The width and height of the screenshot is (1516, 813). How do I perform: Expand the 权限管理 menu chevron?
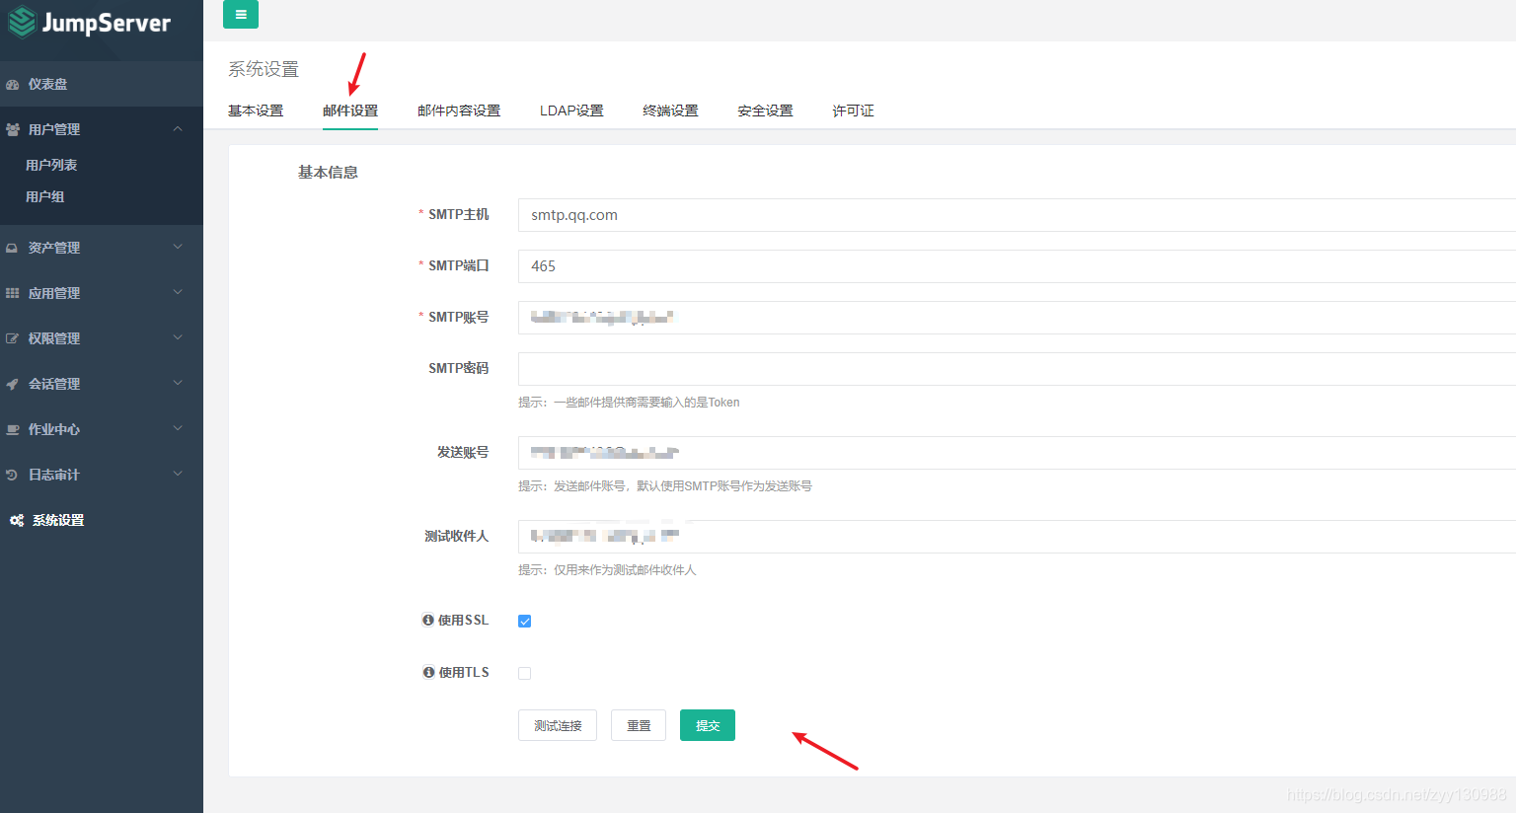coord(178,337)
